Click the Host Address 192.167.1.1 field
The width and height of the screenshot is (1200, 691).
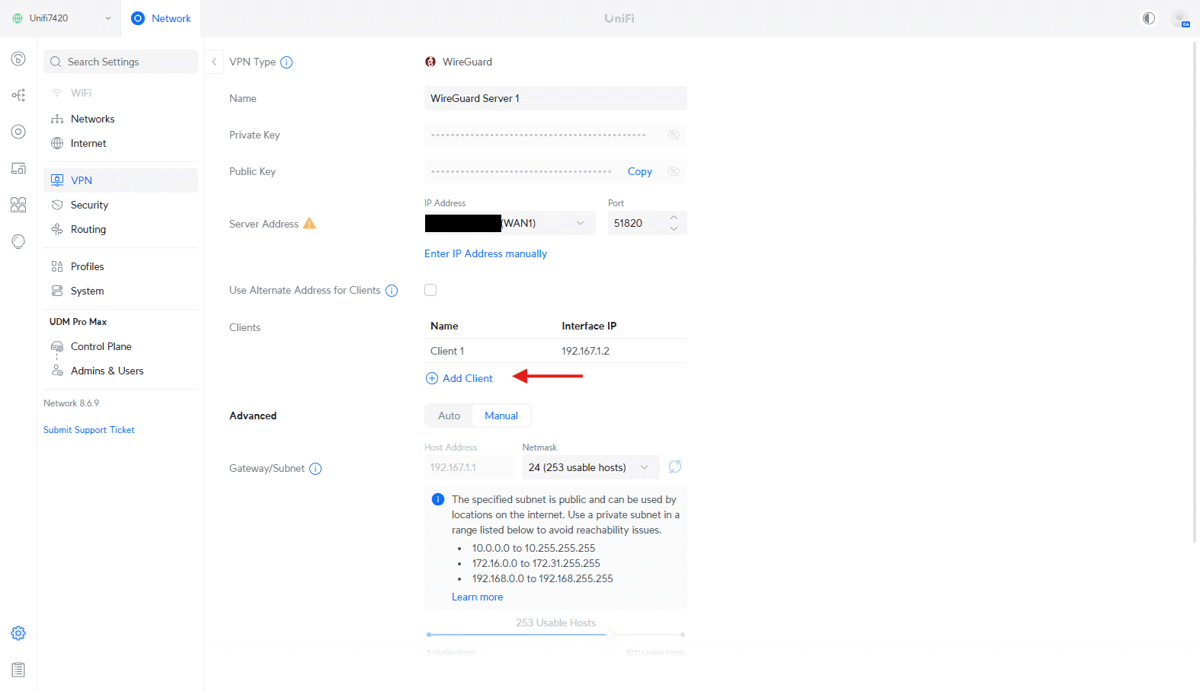pos(470,467)
